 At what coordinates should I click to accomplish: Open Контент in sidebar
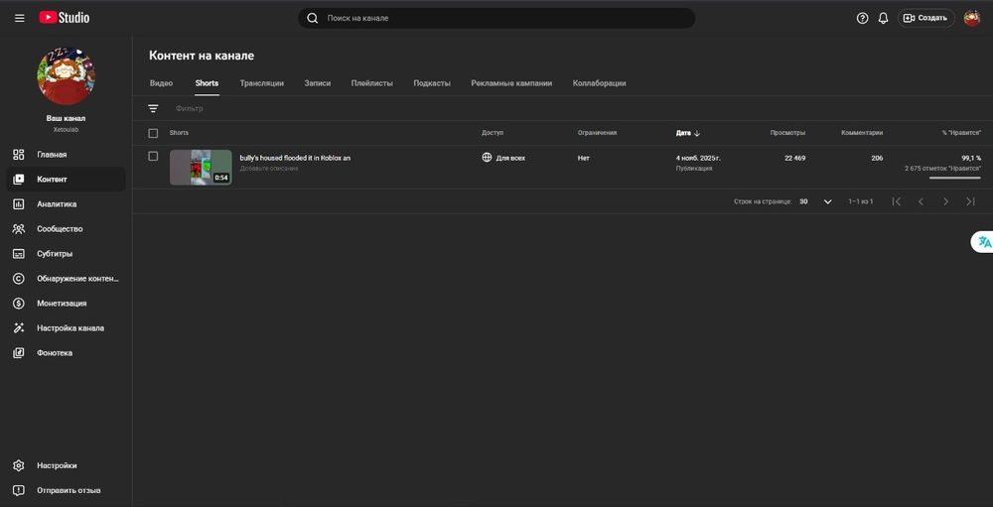66,180
